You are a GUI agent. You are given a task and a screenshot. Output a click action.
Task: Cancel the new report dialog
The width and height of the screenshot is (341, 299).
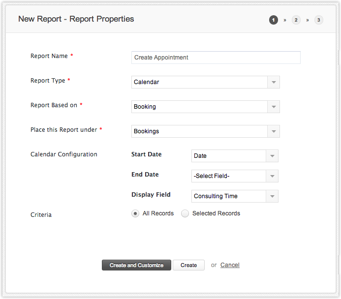click(x=230, y=265)
